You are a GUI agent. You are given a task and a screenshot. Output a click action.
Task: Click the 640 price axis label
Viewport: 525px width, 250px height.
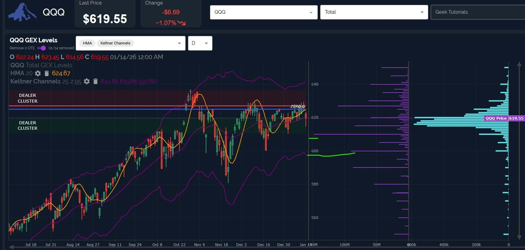click(315, 84)
